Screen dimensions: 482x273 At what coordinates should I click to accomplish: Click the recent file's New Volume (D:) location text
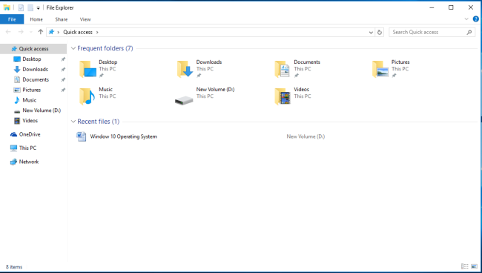306,136
